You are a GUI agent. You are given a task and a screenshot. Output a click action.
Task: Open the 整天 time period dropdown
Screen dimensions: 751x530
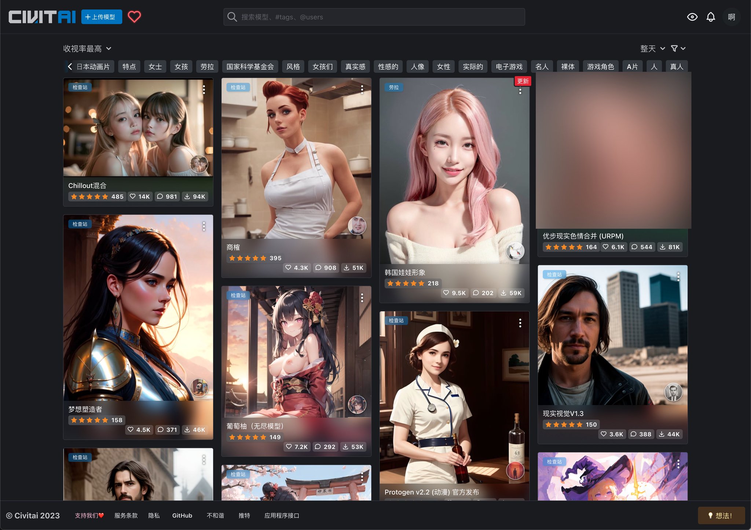[x=652, y=48]
